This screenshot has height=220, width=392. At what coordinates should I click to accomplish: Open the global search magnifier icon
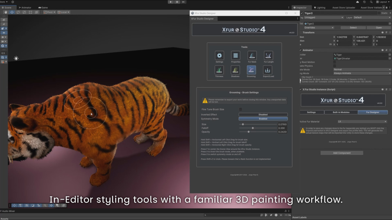(x=371, y=2)
